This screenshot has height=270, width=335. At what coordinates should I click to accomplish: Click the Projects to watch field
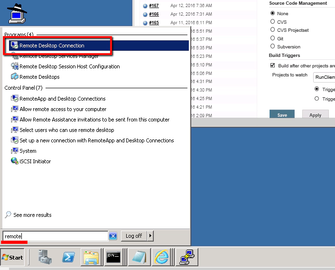pyautogui.click(x=324, y=77)
